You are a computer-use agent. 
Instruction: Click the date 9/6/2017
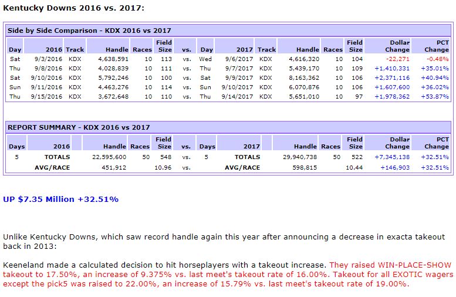pyautogui.click(x=239, y=59)
